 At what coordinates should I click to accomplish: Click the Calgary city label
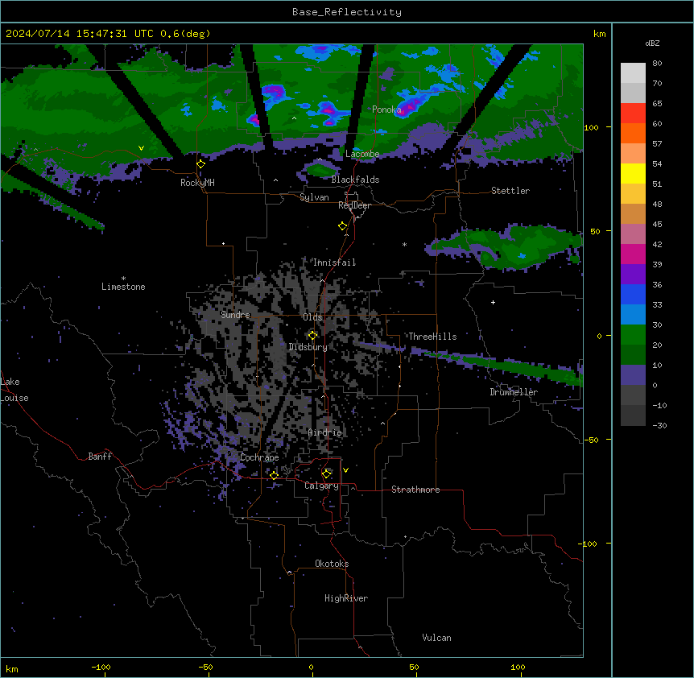coord(321,486)
